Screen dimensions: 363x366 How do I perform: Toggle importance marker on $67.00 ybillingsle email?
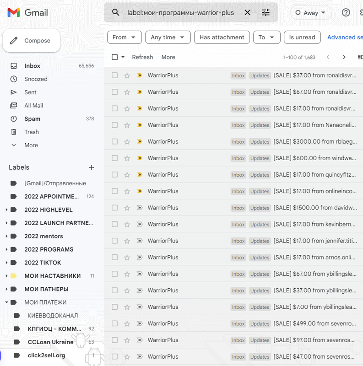[140, 274]
